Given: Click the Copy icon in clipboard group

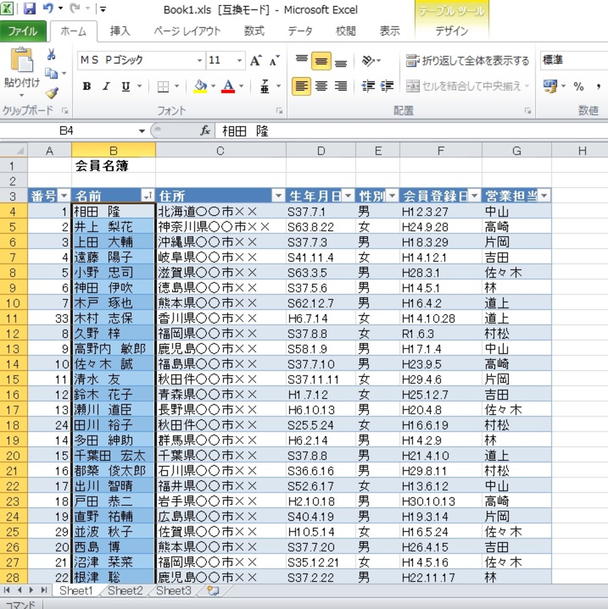Looking at the screenshot, I should [51, 73].
